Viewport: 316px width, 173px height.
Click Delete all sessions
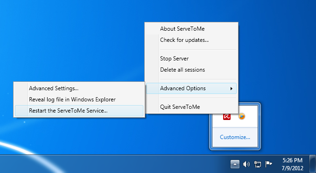pyautogui.click(x=191, y=70)
